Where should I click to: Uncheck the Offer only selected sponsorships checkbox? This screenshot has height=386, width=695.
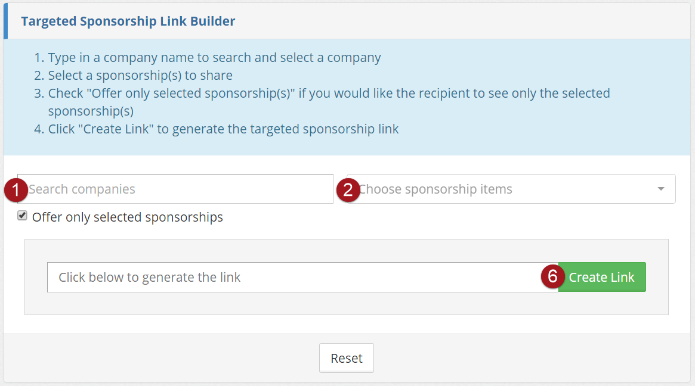pyautogui.click(x=23, y=216)
